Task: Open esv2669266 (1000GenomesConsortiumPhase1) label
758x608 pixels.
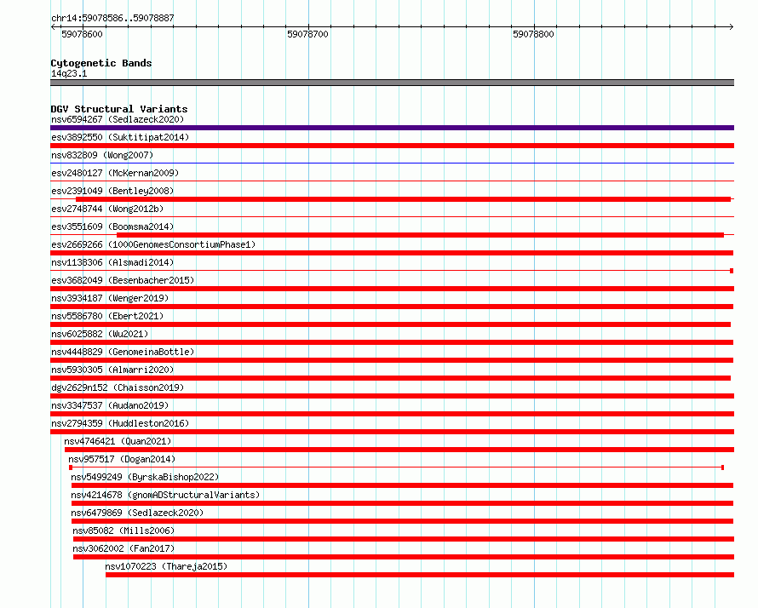Action: coord(153,244)
